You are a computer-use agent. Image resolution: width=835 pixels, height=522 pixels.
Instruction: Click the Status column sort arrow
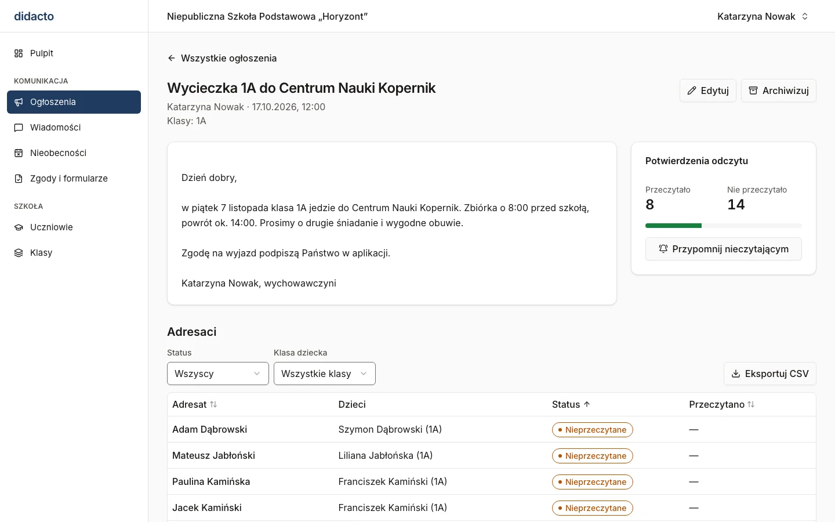tap(587, 404)
